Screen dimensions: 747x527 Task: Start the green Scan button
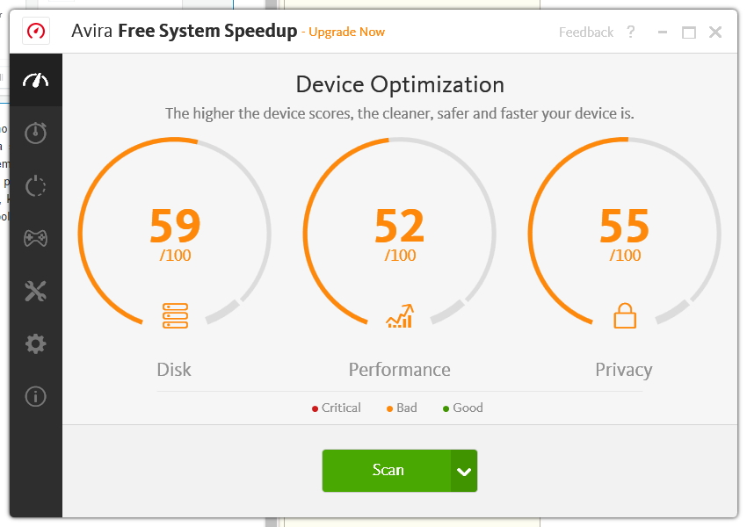(x=387, y=471)
